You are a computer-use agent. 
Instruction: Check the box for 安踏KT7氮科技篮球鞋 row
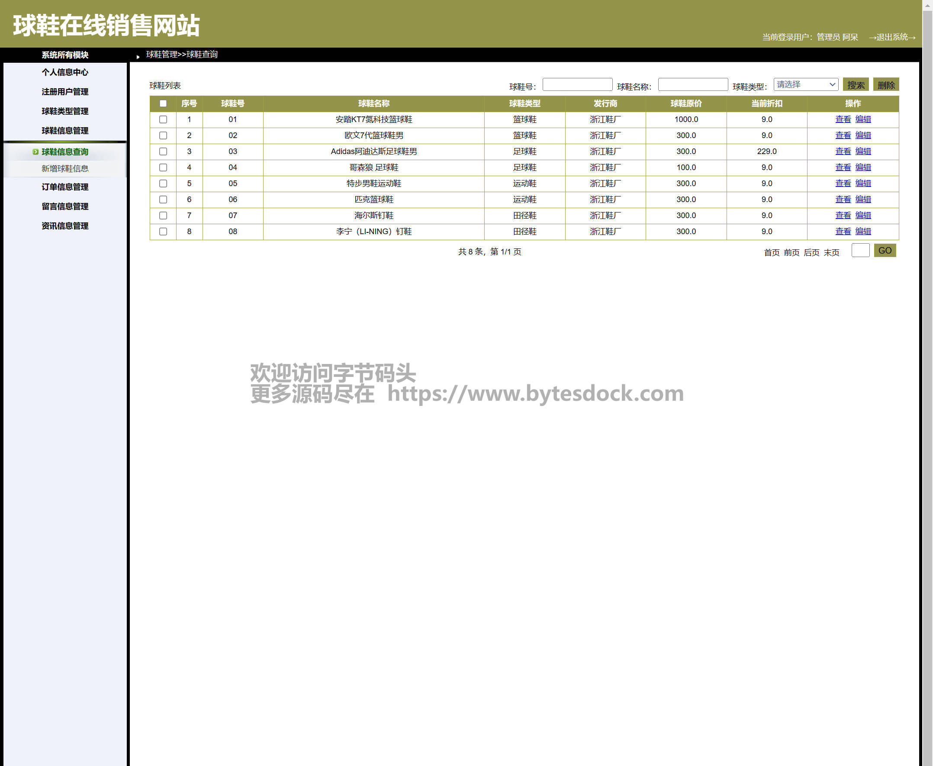coord(163,119)
